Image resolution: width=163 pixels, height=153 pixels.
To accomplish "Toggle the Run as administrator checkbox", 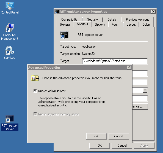I will 35,91.
